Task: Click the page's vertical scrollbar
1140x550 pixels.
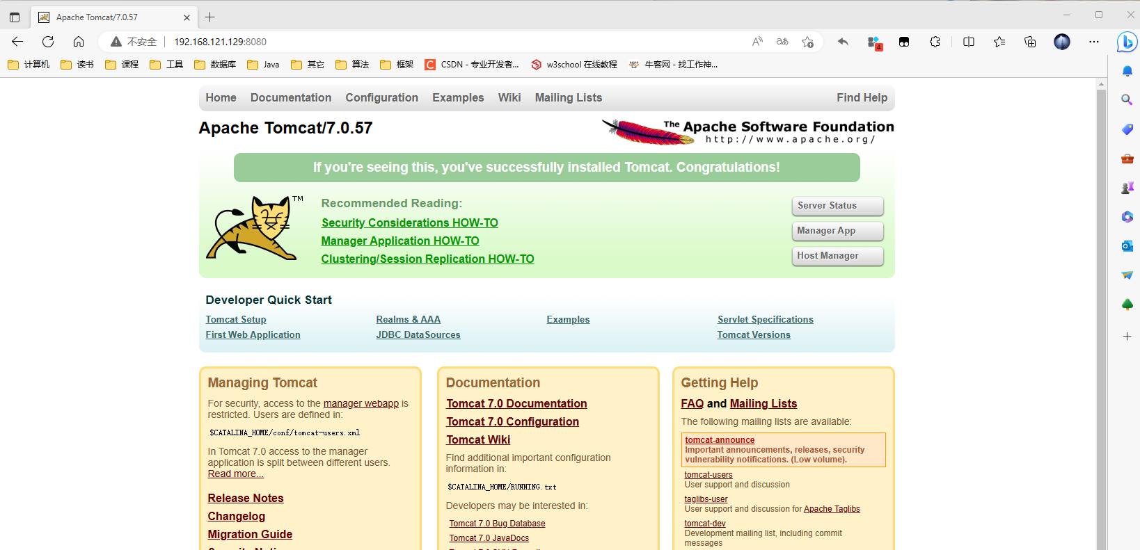Action: [1101, 313]
